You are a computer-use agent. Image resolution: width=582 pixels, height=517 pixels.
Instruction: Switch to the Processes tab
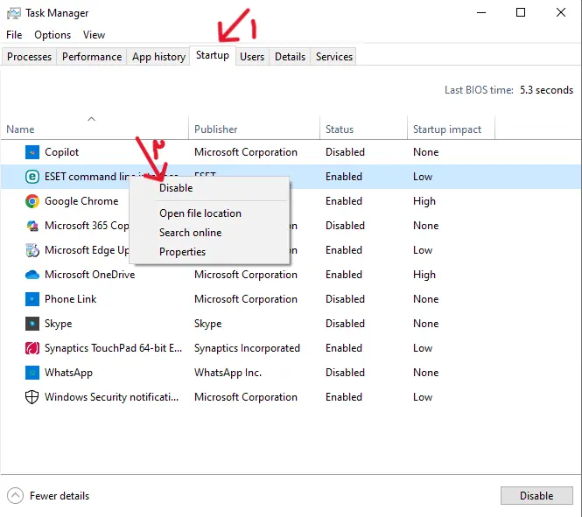point(30,57)
